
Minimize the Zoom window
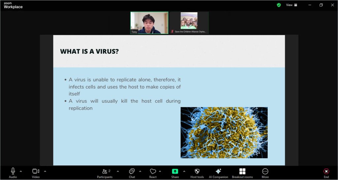pyautogui.click(x=310, y=5)
